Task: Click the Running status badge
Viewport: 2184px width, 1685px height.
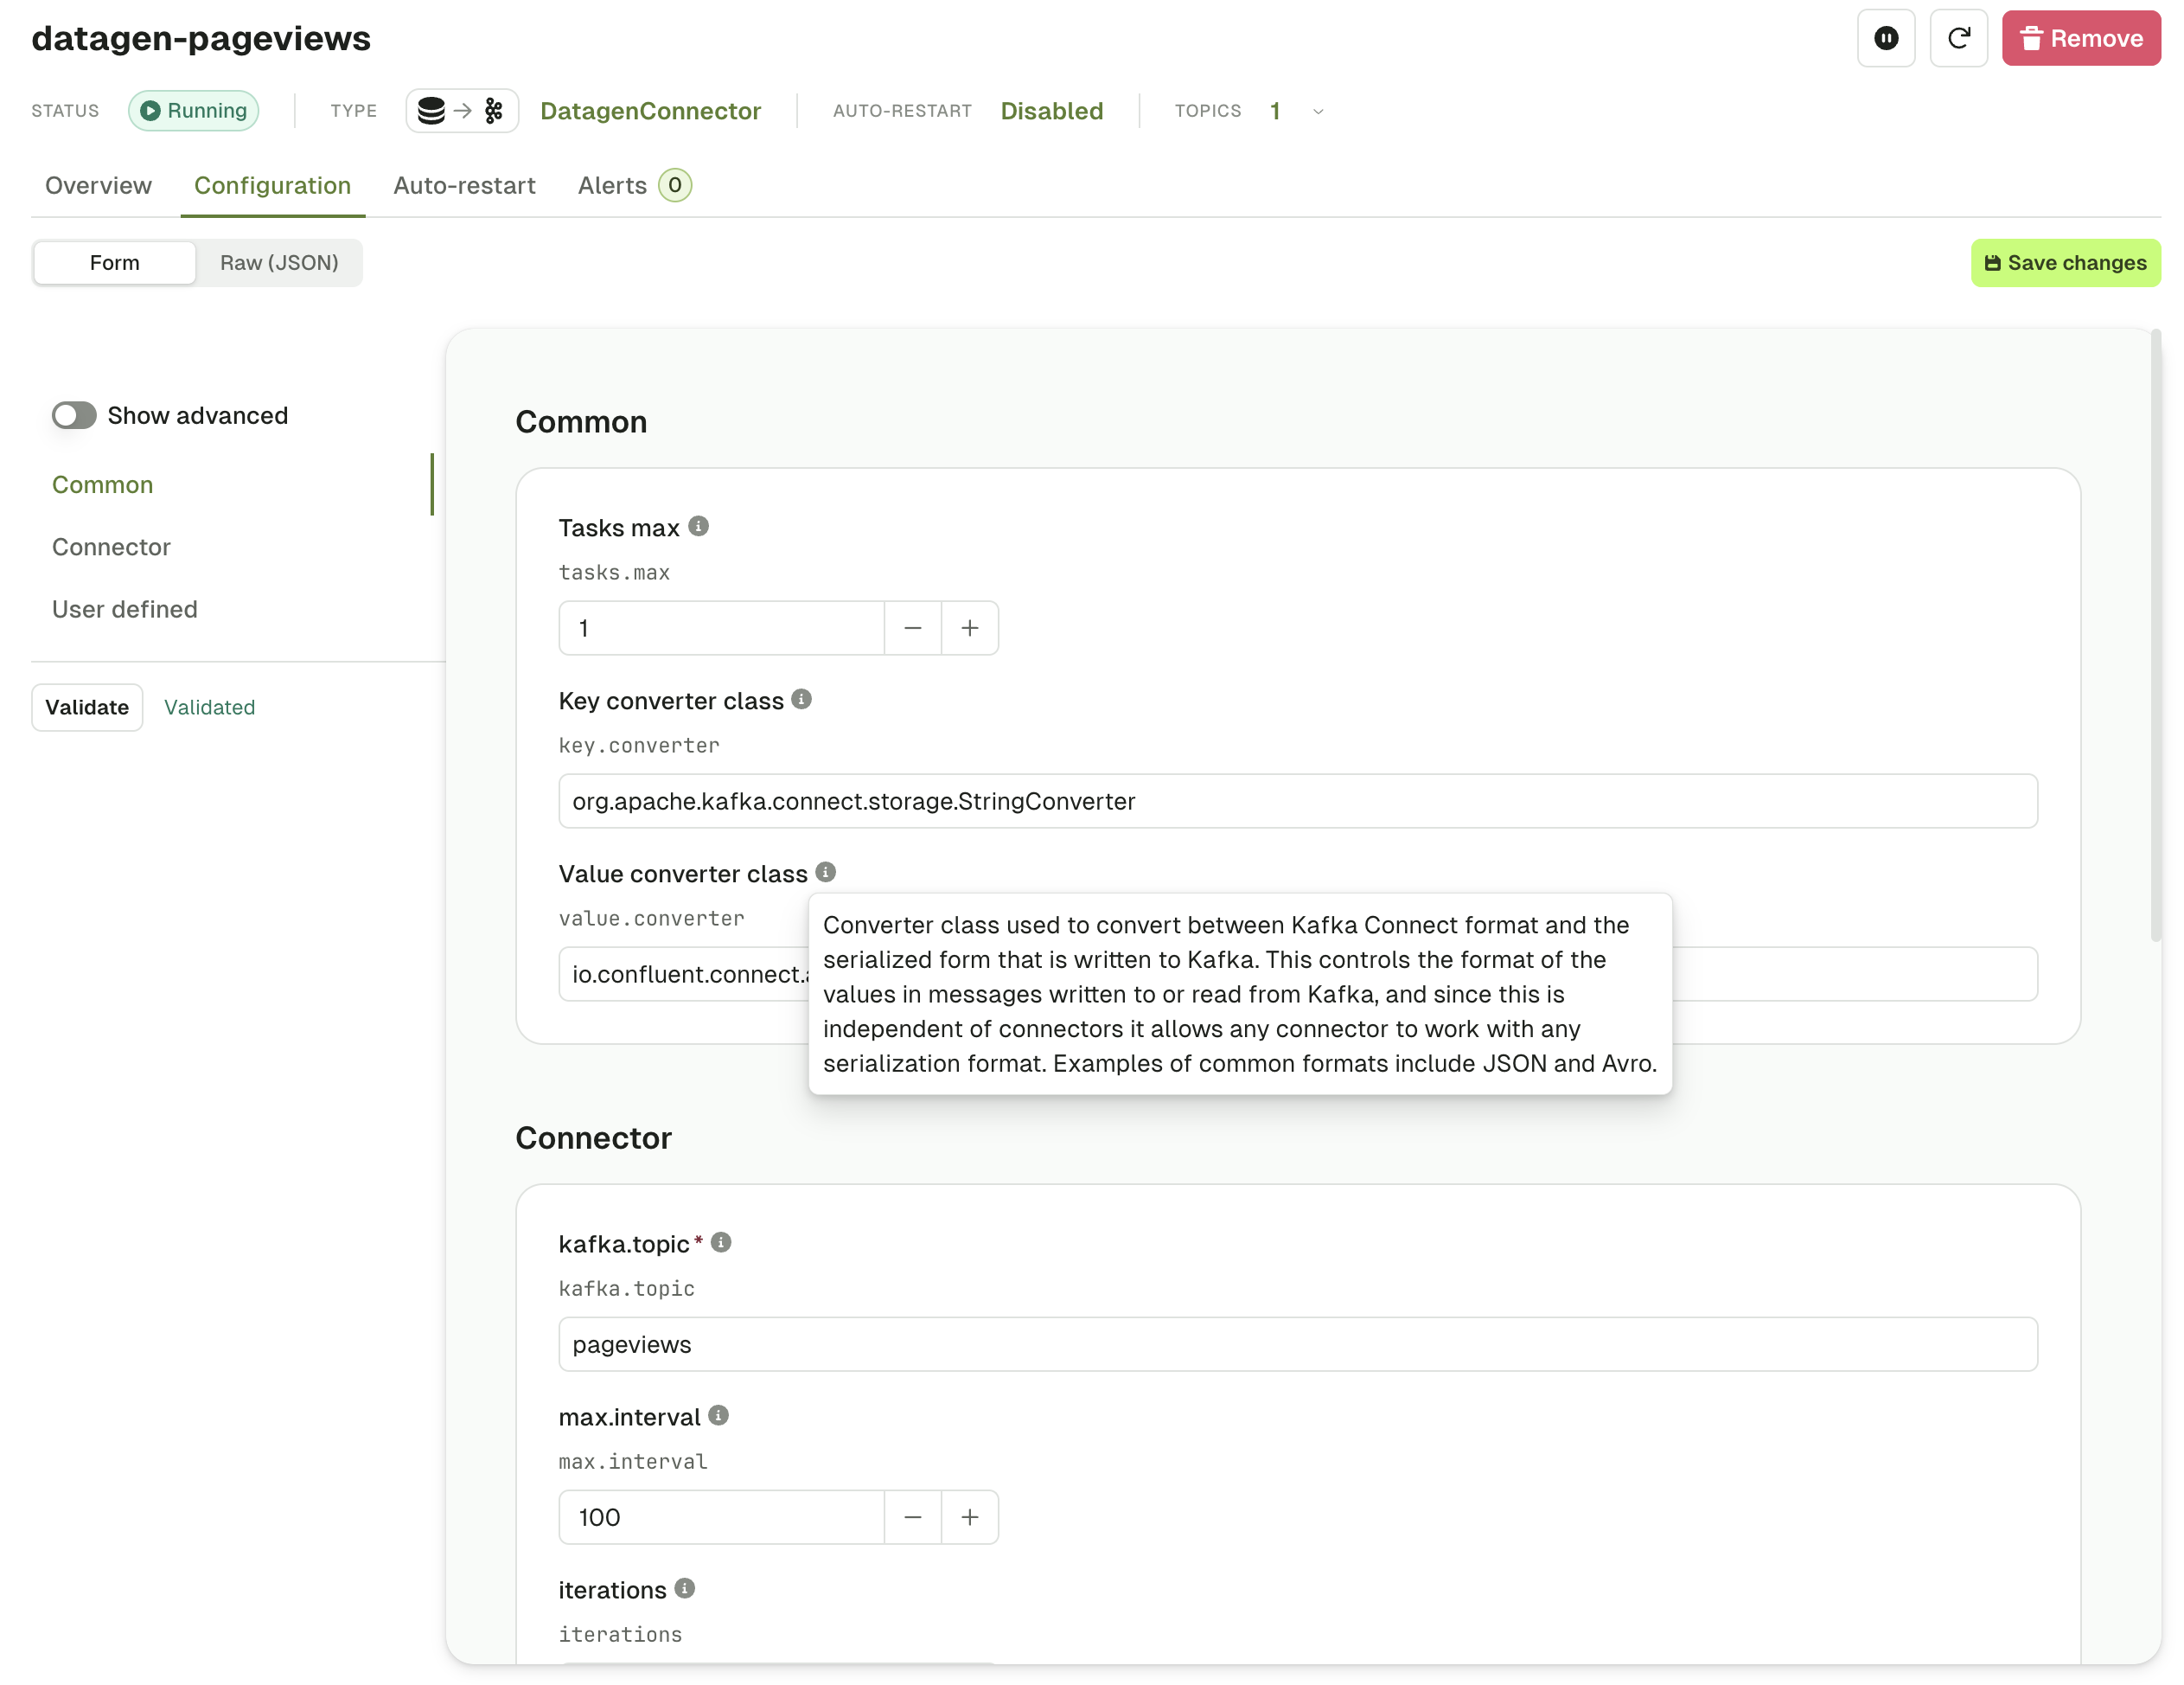Action: (x=193, y=110)
